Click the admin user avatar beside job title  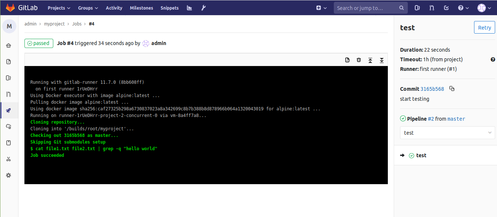[x=146, y=43]
